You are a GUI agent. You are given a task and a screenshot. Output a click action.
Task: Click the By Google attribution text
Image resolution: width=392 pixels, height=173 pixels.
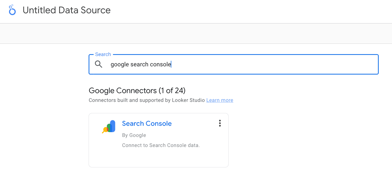click(x=134, y=135)
